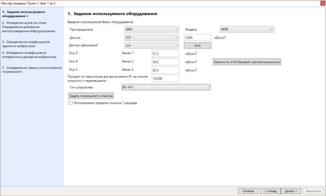This screenshot has height=196, width=326.
Task: Click the Отмена button
Action: (x=248, y=191)
